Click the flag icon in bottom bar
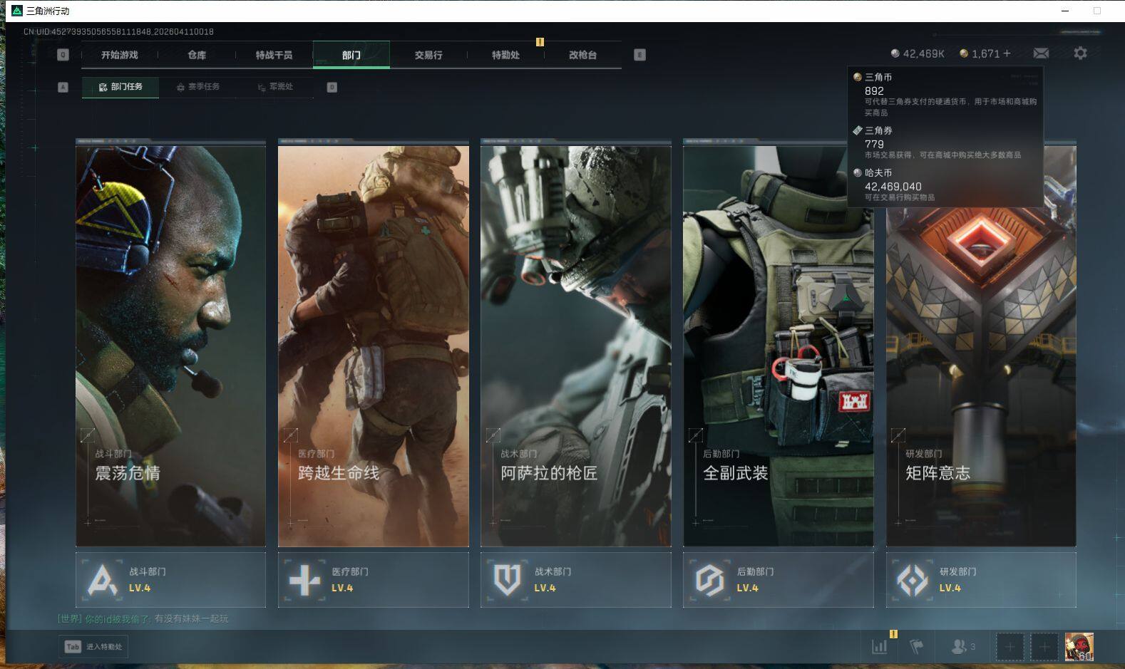The height and width of the screenshot is (669, 1125). (917, 646)
